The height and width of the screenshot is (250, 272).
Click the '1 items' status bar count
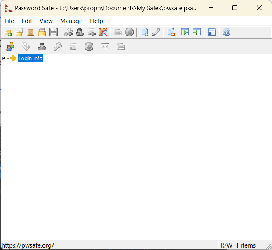click(246, 245)
